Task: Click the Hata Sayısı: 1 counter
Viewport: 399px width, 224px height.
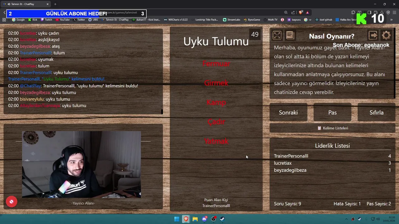Action: click(347, 204)
